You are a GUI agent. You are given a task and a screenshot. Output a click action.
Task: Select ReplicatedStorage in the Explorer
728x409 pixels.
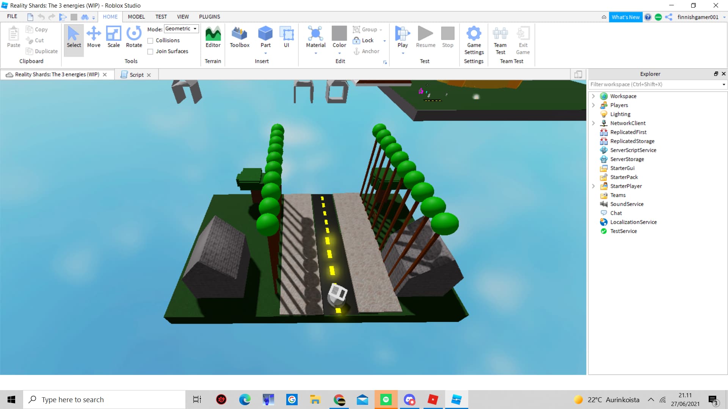coord(632,141)
